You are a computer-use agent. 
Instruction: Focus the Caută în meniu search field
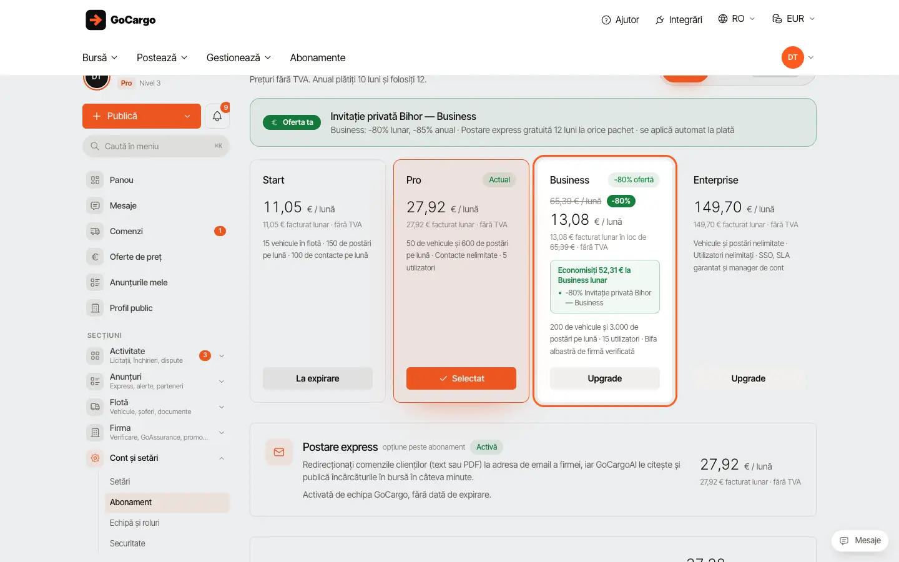[x=156, y=146]
